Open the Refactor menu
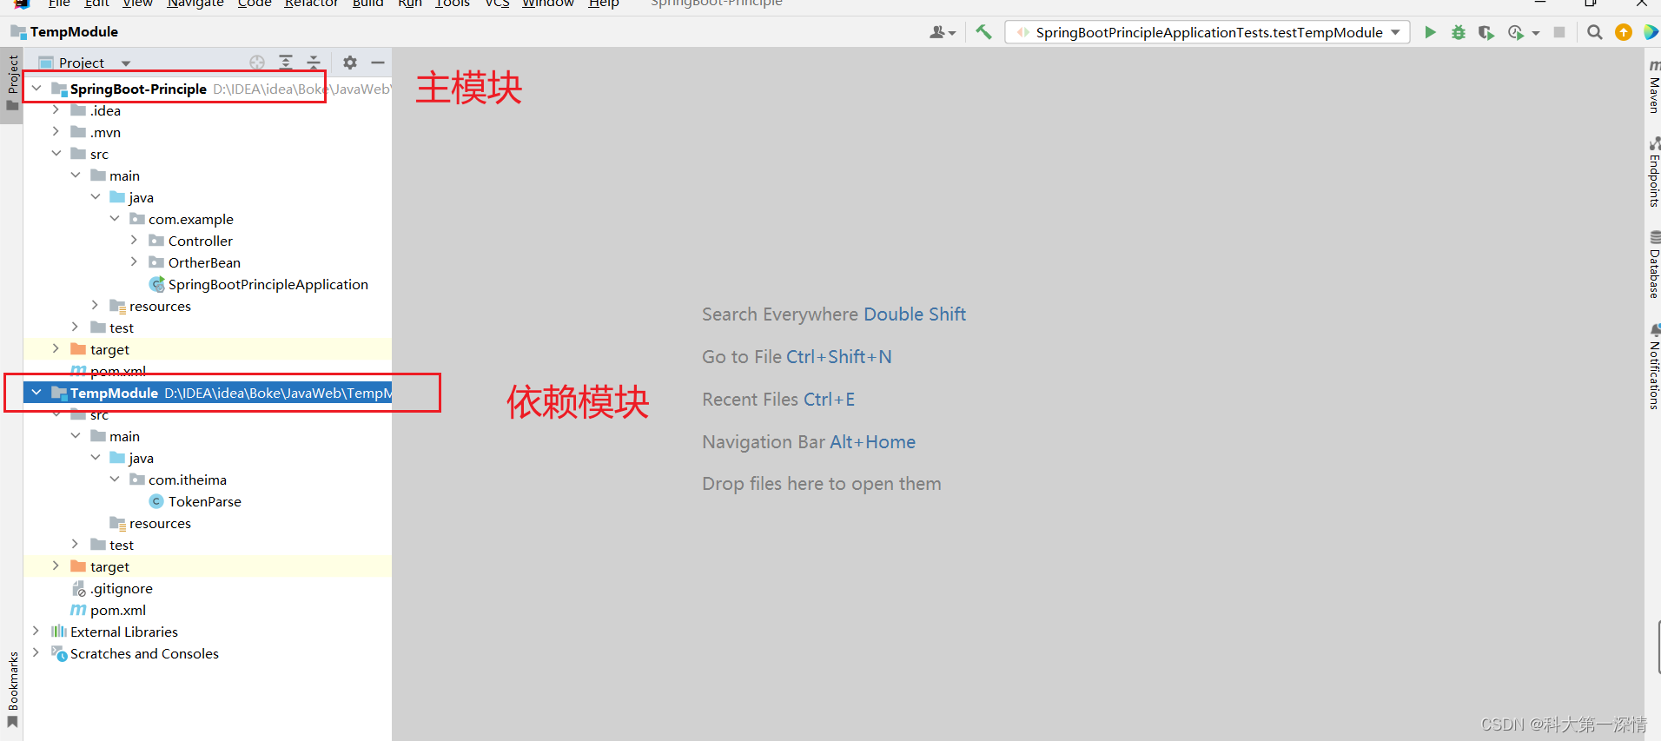Viewport: 1661px width, 741px height. click(x=311, y=3)
